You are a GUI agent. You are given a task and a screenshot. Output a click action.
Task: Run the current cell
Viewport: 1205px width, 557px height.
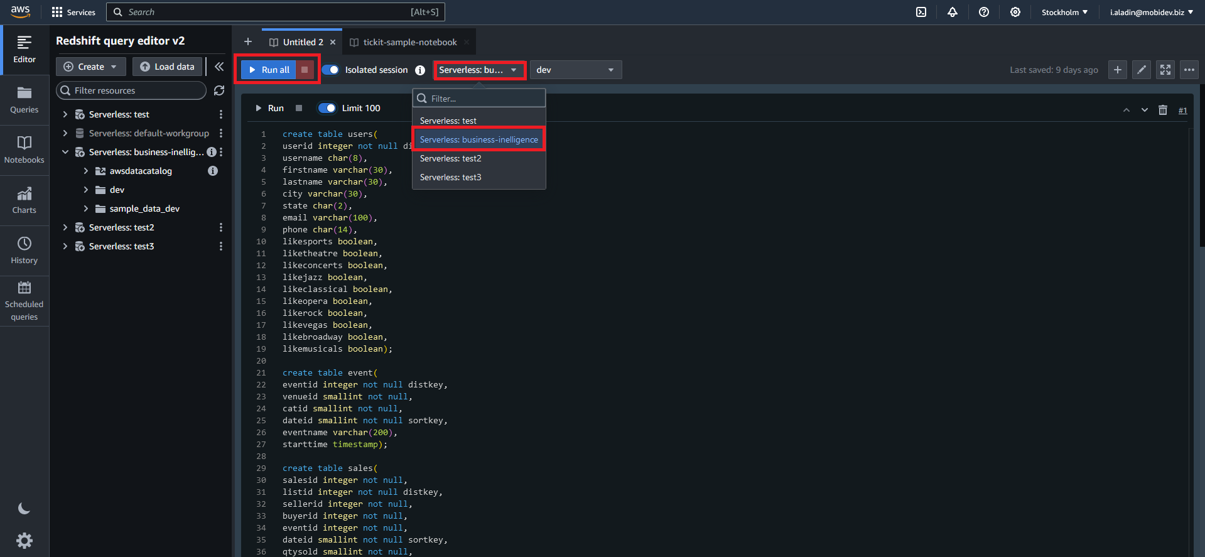tap(270, 108)
